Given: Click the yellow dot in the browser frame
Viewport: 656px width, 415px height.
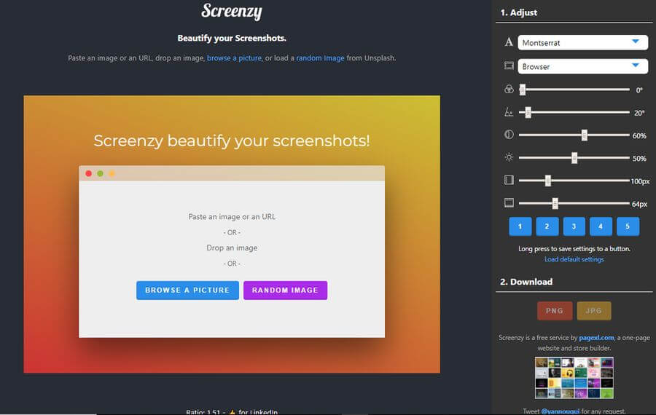Looking at the screenshot, I should [x=112, y=173].
